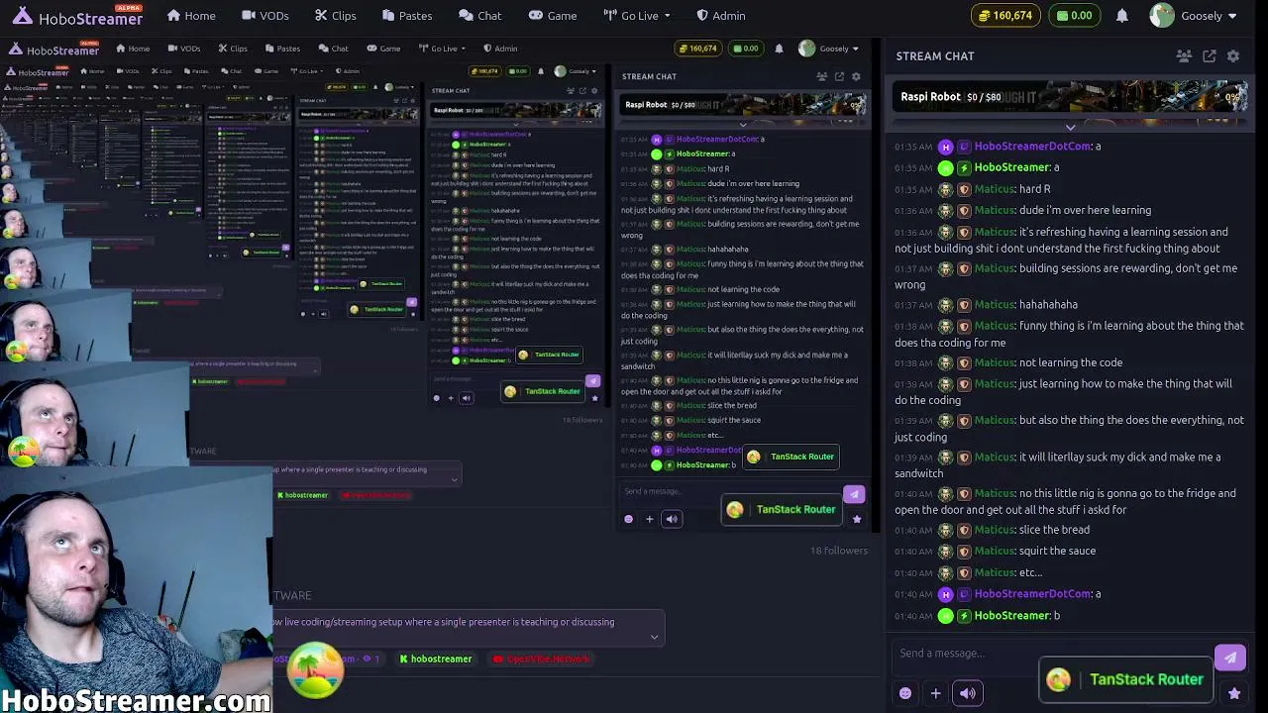Toggle the speaker button in the video's largest mirrored chat
This screenshot has height=713, width=1268.
click(672, 519)
